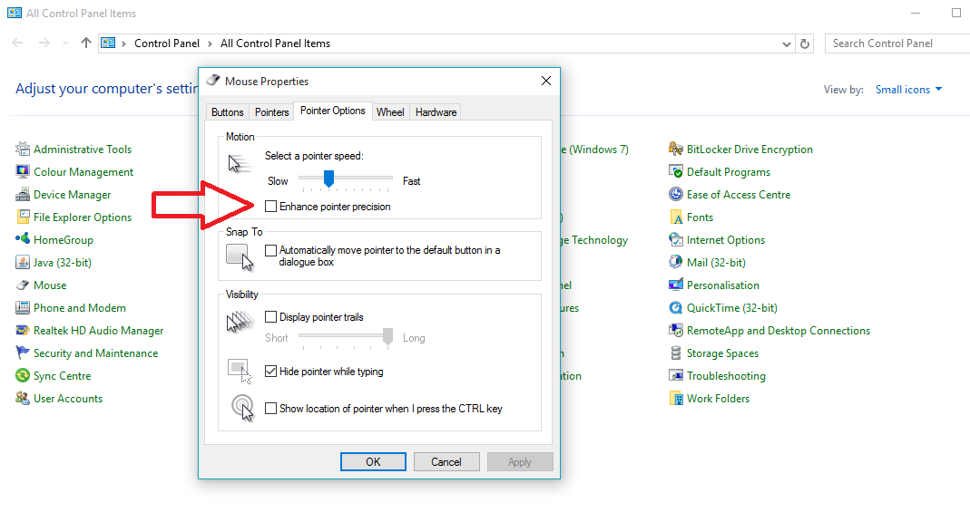
Task: Click the BitLocker Drive Encryption icon
Action: pyautogui.click(x=676, y=150)
